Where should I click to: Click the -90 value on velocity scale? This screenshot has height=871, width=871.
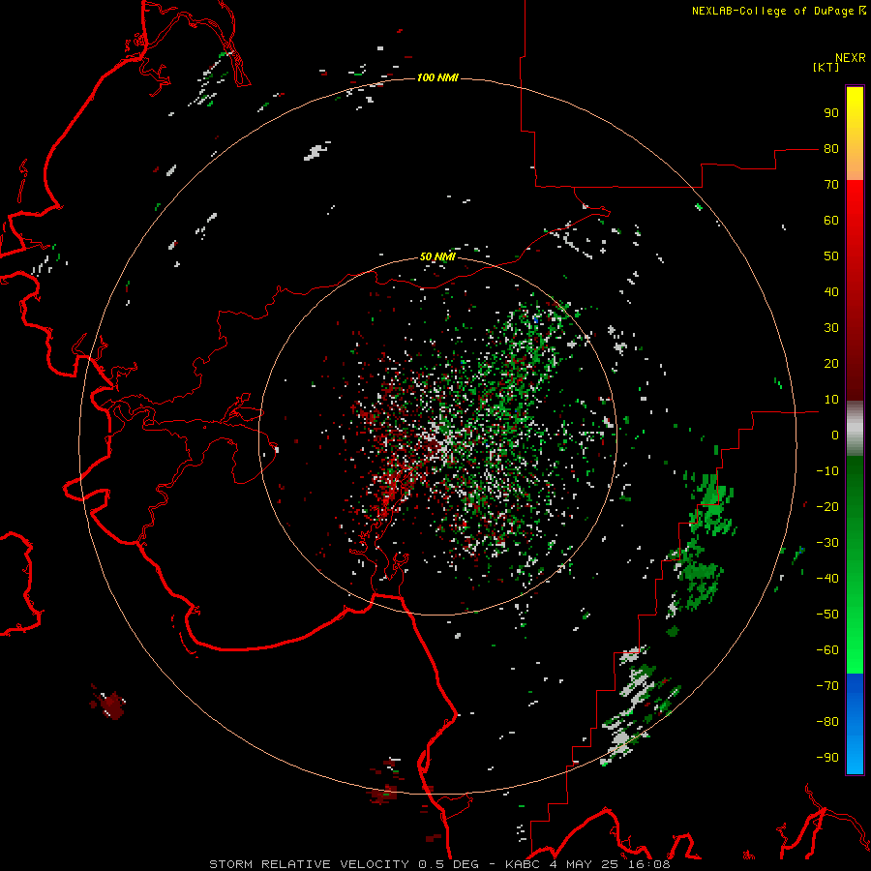click(x=827, y=757)
